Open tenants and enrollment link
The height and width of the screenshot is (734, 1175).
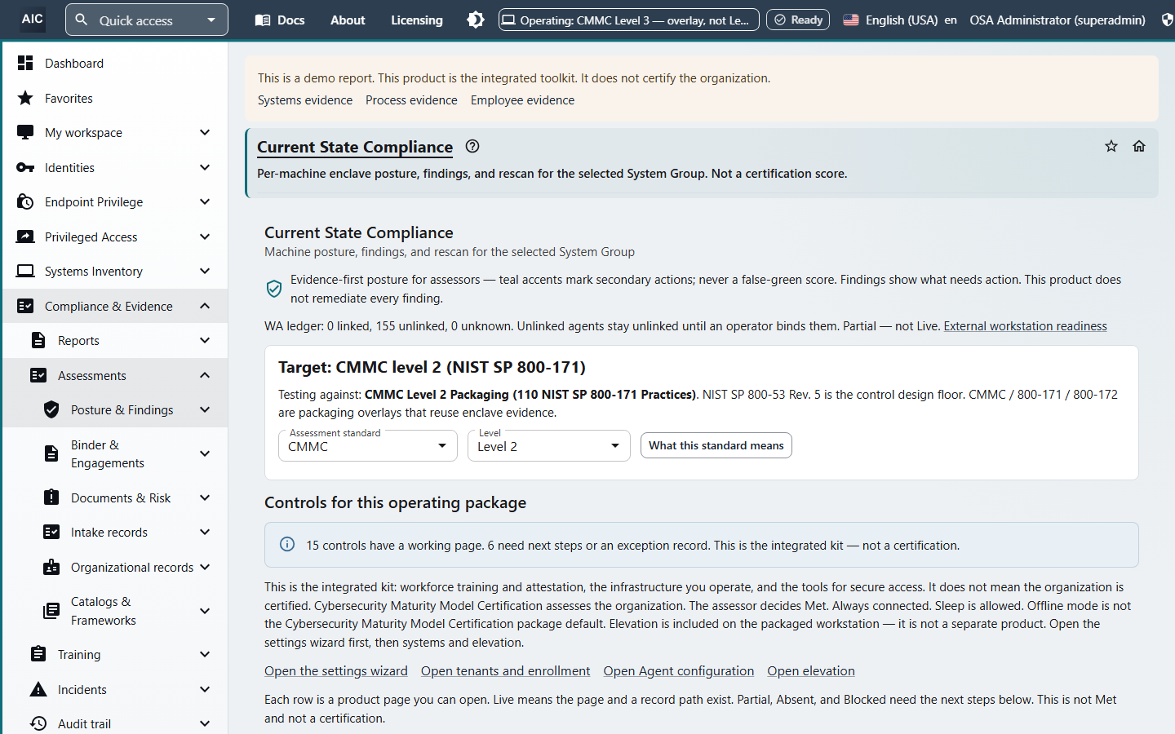pos(505,671)
